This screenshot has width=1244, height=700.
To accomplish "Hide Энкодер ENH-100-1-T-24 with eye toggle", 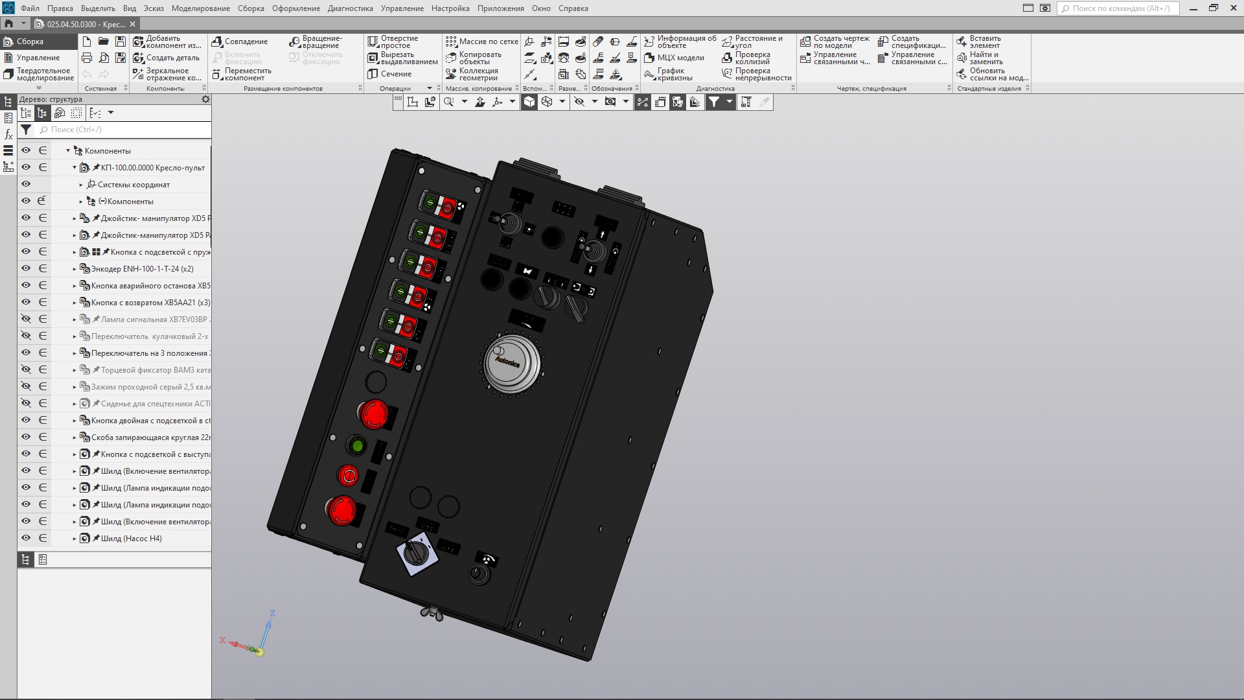I will tap(26, 268).
